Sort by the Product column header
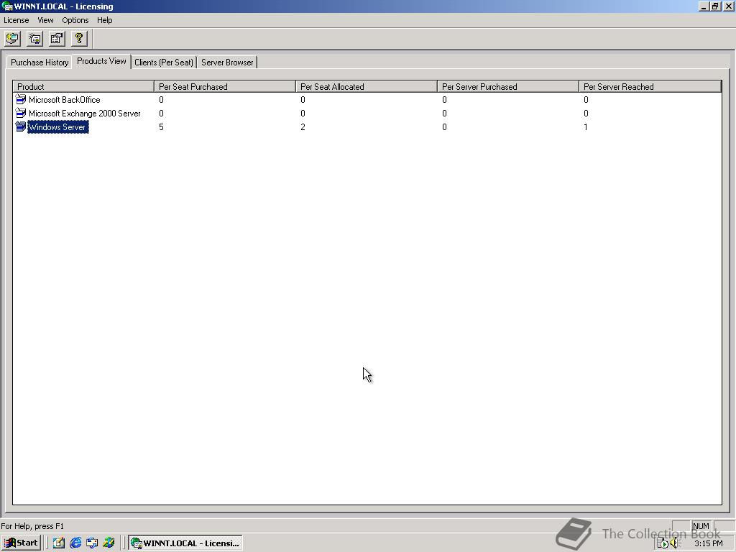The image size is (736, 552). click(x=83, y=87)
